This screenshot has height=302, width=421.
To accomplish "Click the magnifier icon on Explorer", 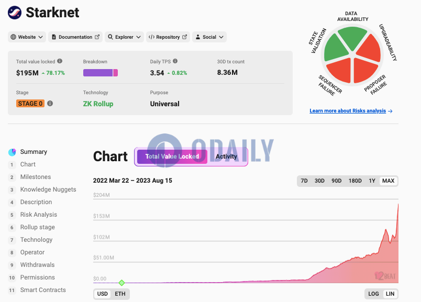I will click(x=110, y=37).
